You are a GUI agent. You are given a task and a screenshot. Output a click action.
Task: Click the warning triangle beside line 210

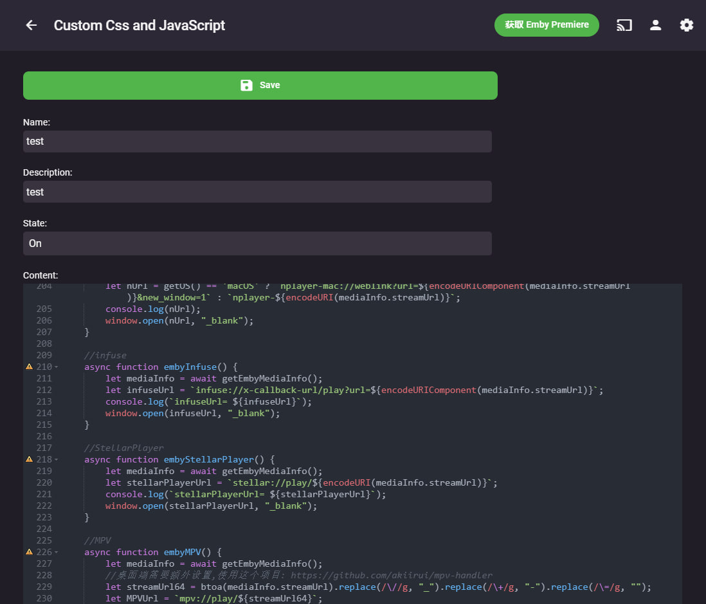[x=28, y=366]
